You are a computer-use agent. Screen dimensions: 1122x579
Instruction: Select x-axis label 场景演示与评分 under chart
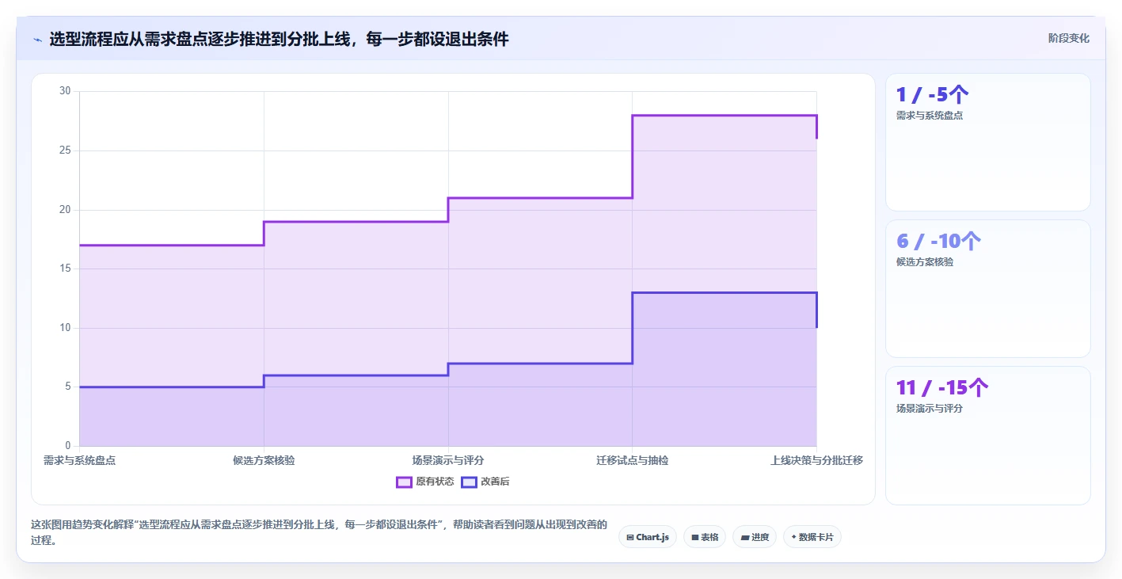click(448, 460)
